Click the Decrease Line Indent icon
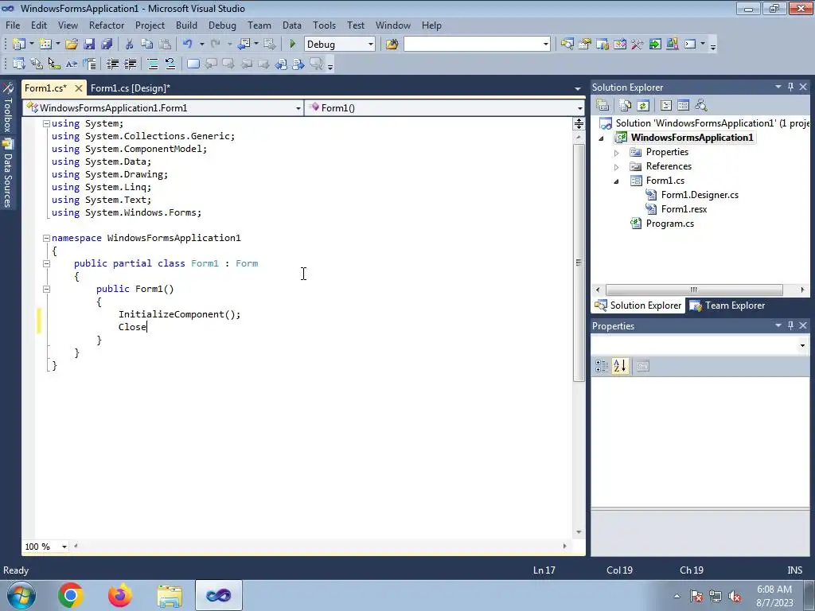The image size is (815, 611). tap(112, 64)
